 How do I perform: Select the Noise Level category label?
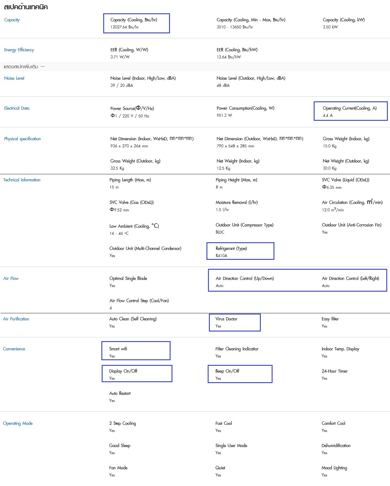click(x=14, y=78)
